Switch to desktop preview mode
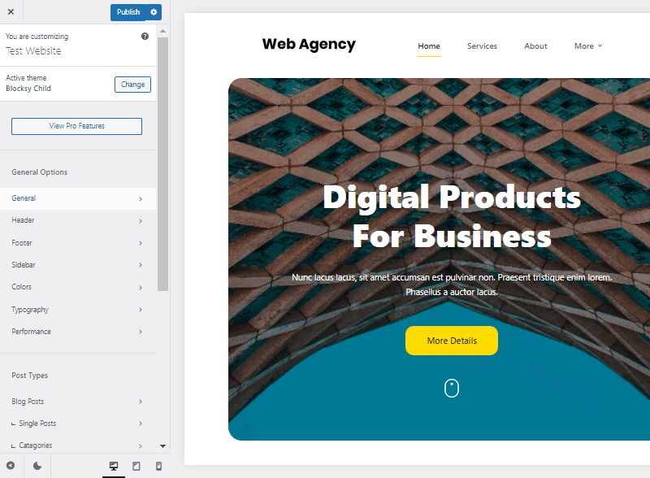This screenshot has width=650, height=478. 114,466
